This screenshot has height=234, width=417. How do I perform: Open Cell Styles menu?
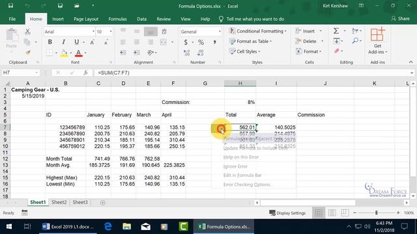[245, 51]
